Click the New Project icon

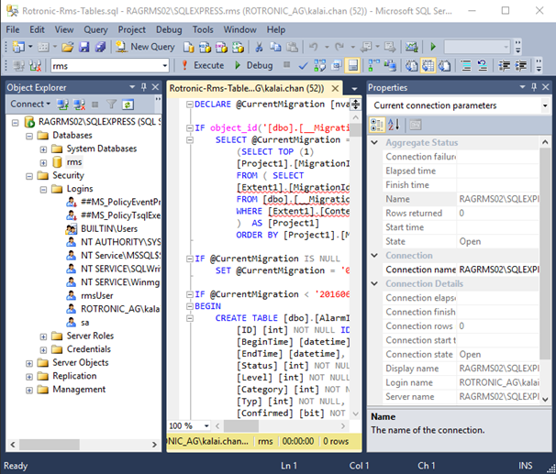click(18, 47)
